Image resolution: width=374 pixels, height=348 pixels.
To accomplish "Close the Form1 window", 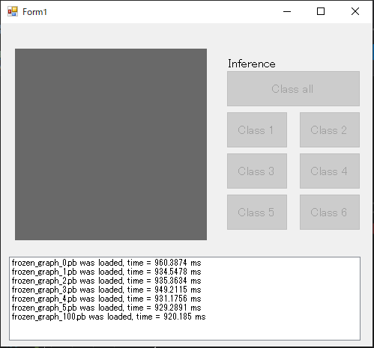I will [x=355, y=11].
